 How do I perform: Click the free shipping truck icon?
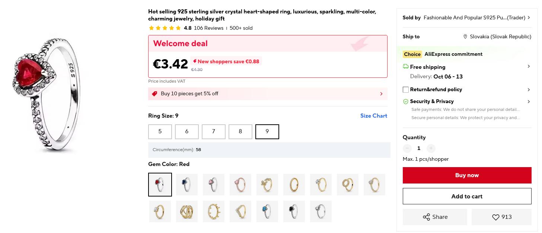(x=406, y=67)
